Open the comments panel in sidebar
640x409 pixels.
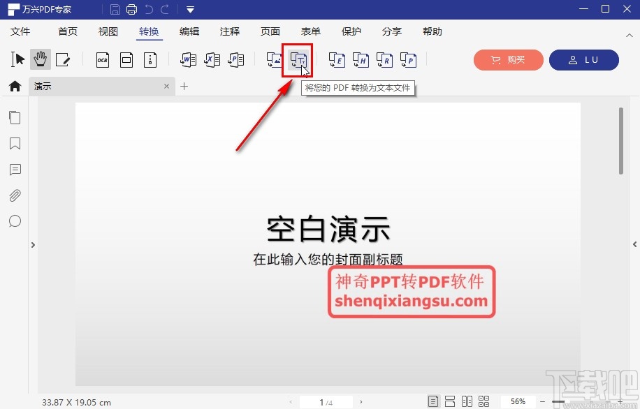tap(15, 170)
